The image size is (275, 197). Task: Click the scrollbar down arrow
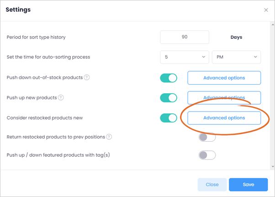(273, 166)
